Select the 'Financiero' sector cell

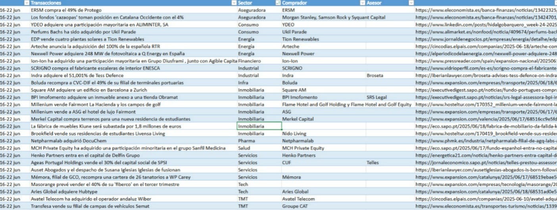pos(259,61)
